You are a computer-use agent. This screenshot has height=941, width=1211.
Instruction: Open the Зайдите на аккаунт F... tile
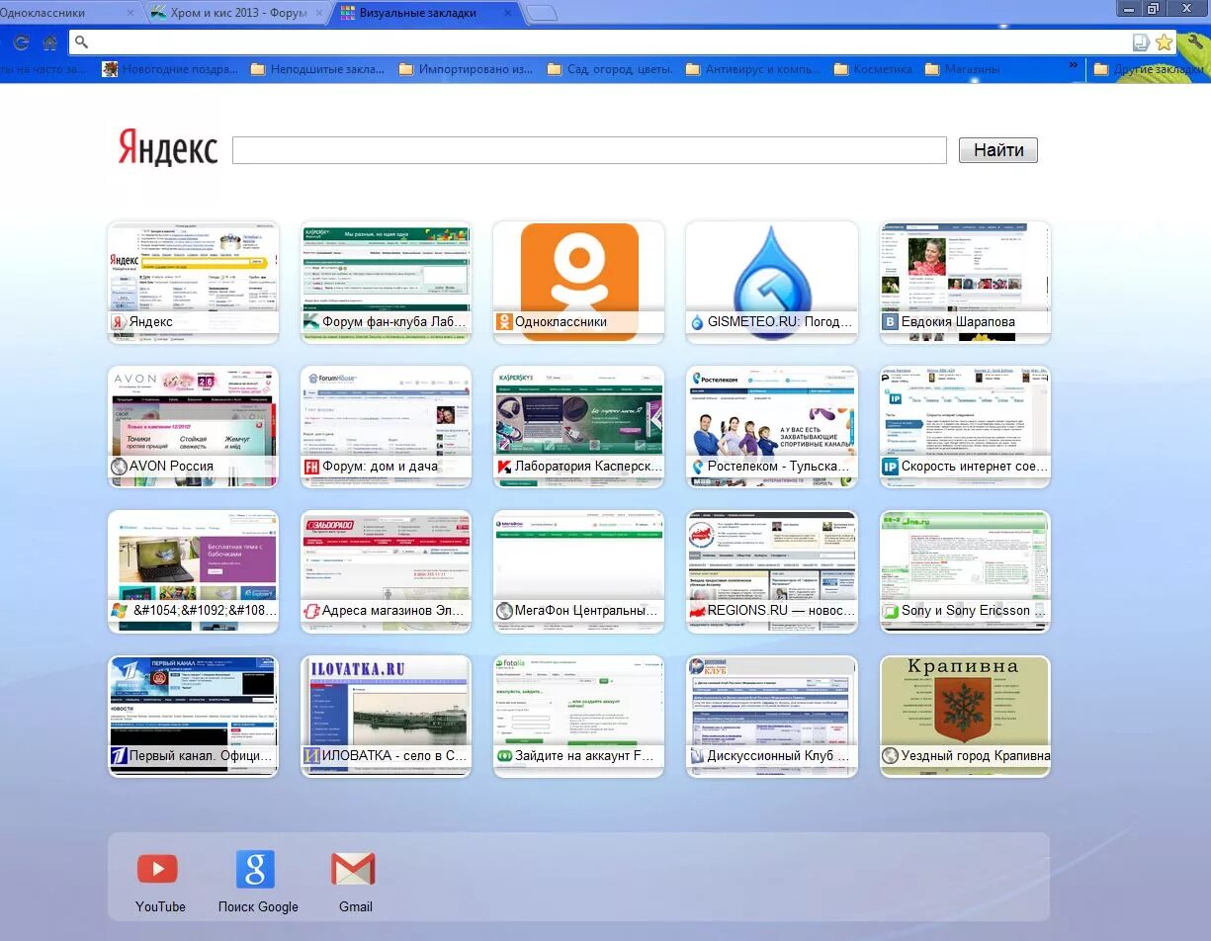(578, 716)
